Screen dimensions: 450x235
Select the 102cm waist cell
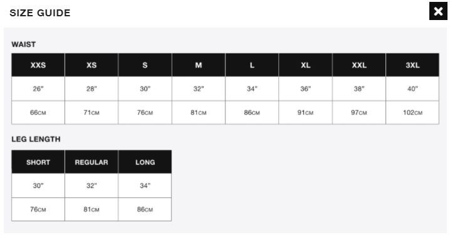pyautogui.click(x=412, y=112)
